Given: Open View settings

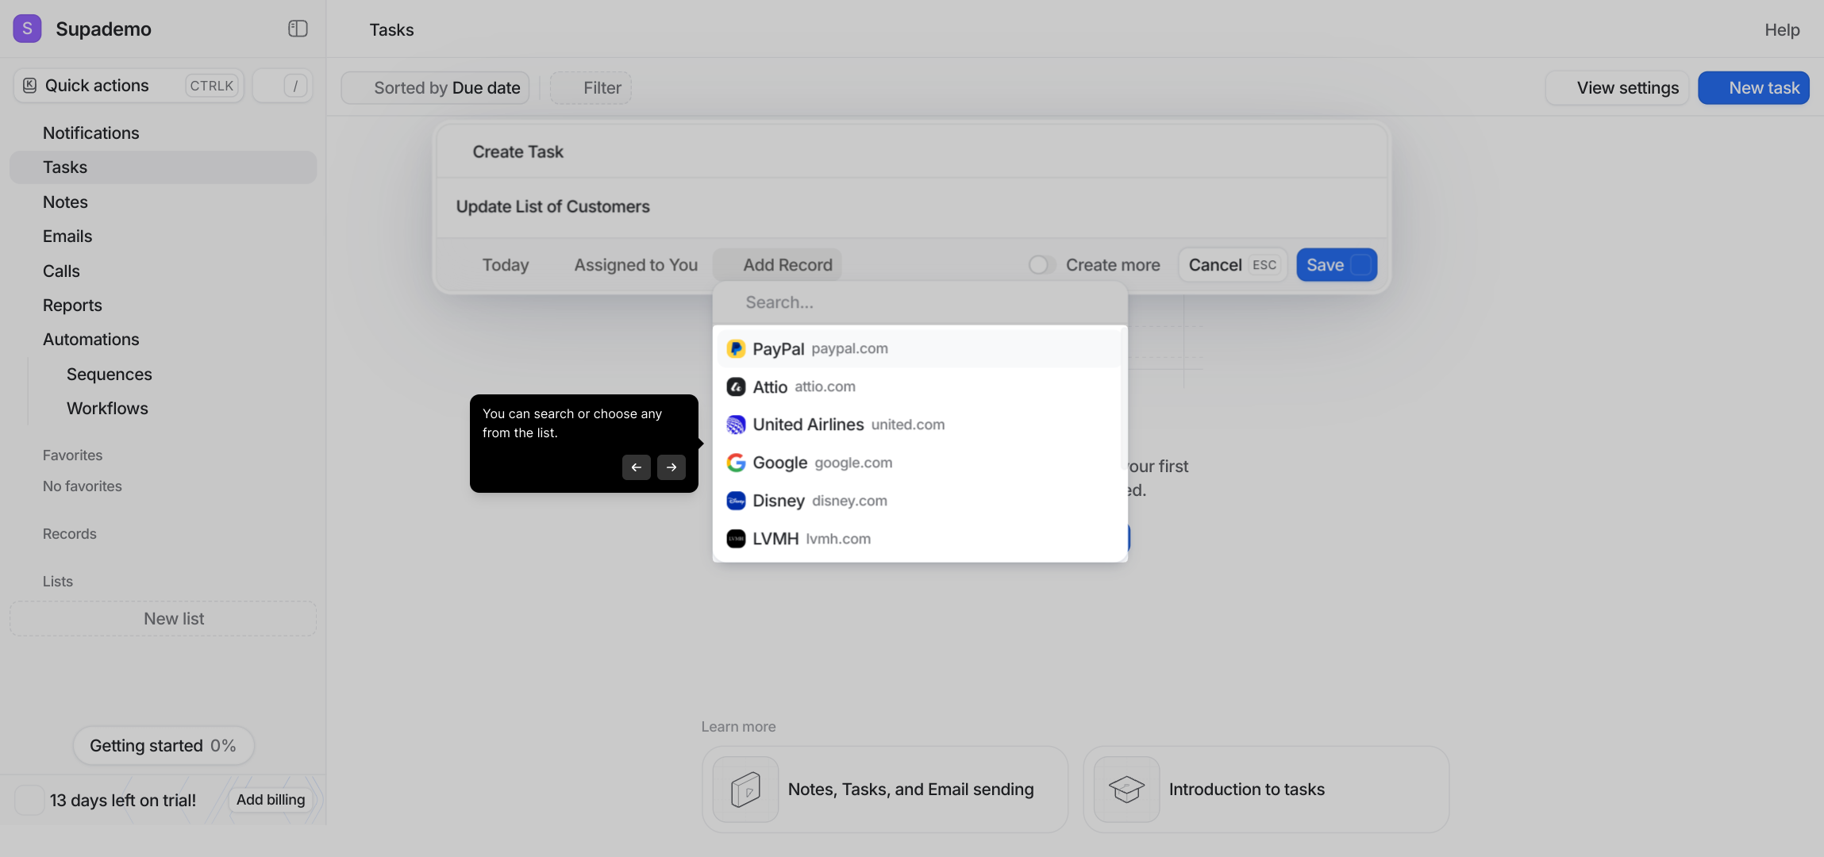Looking at the screenshot, I should 1617,87.
